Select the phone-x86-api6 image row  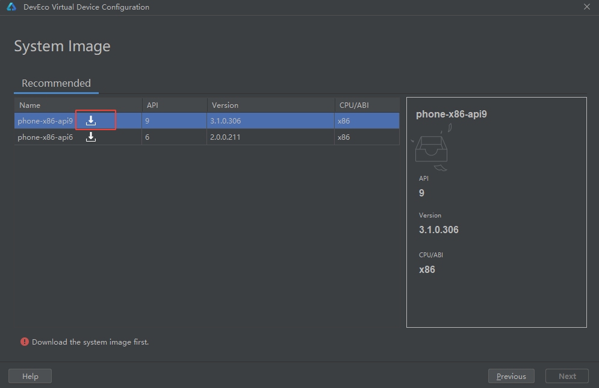(45, 137)
